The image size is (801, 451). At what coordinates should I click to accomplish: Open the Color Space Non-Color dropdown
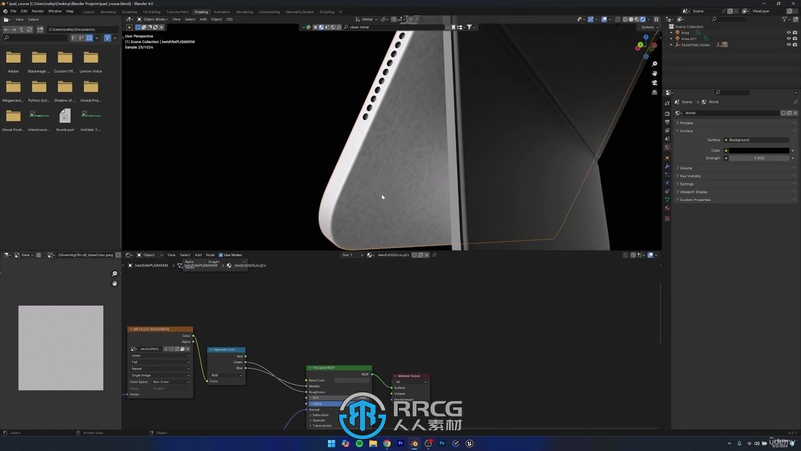click(171, 381)
